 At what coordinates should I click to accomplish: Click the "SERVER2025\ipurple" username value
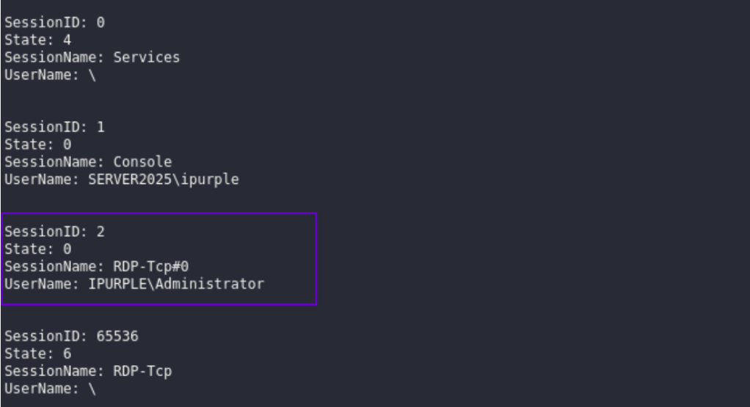click(164, 180)
